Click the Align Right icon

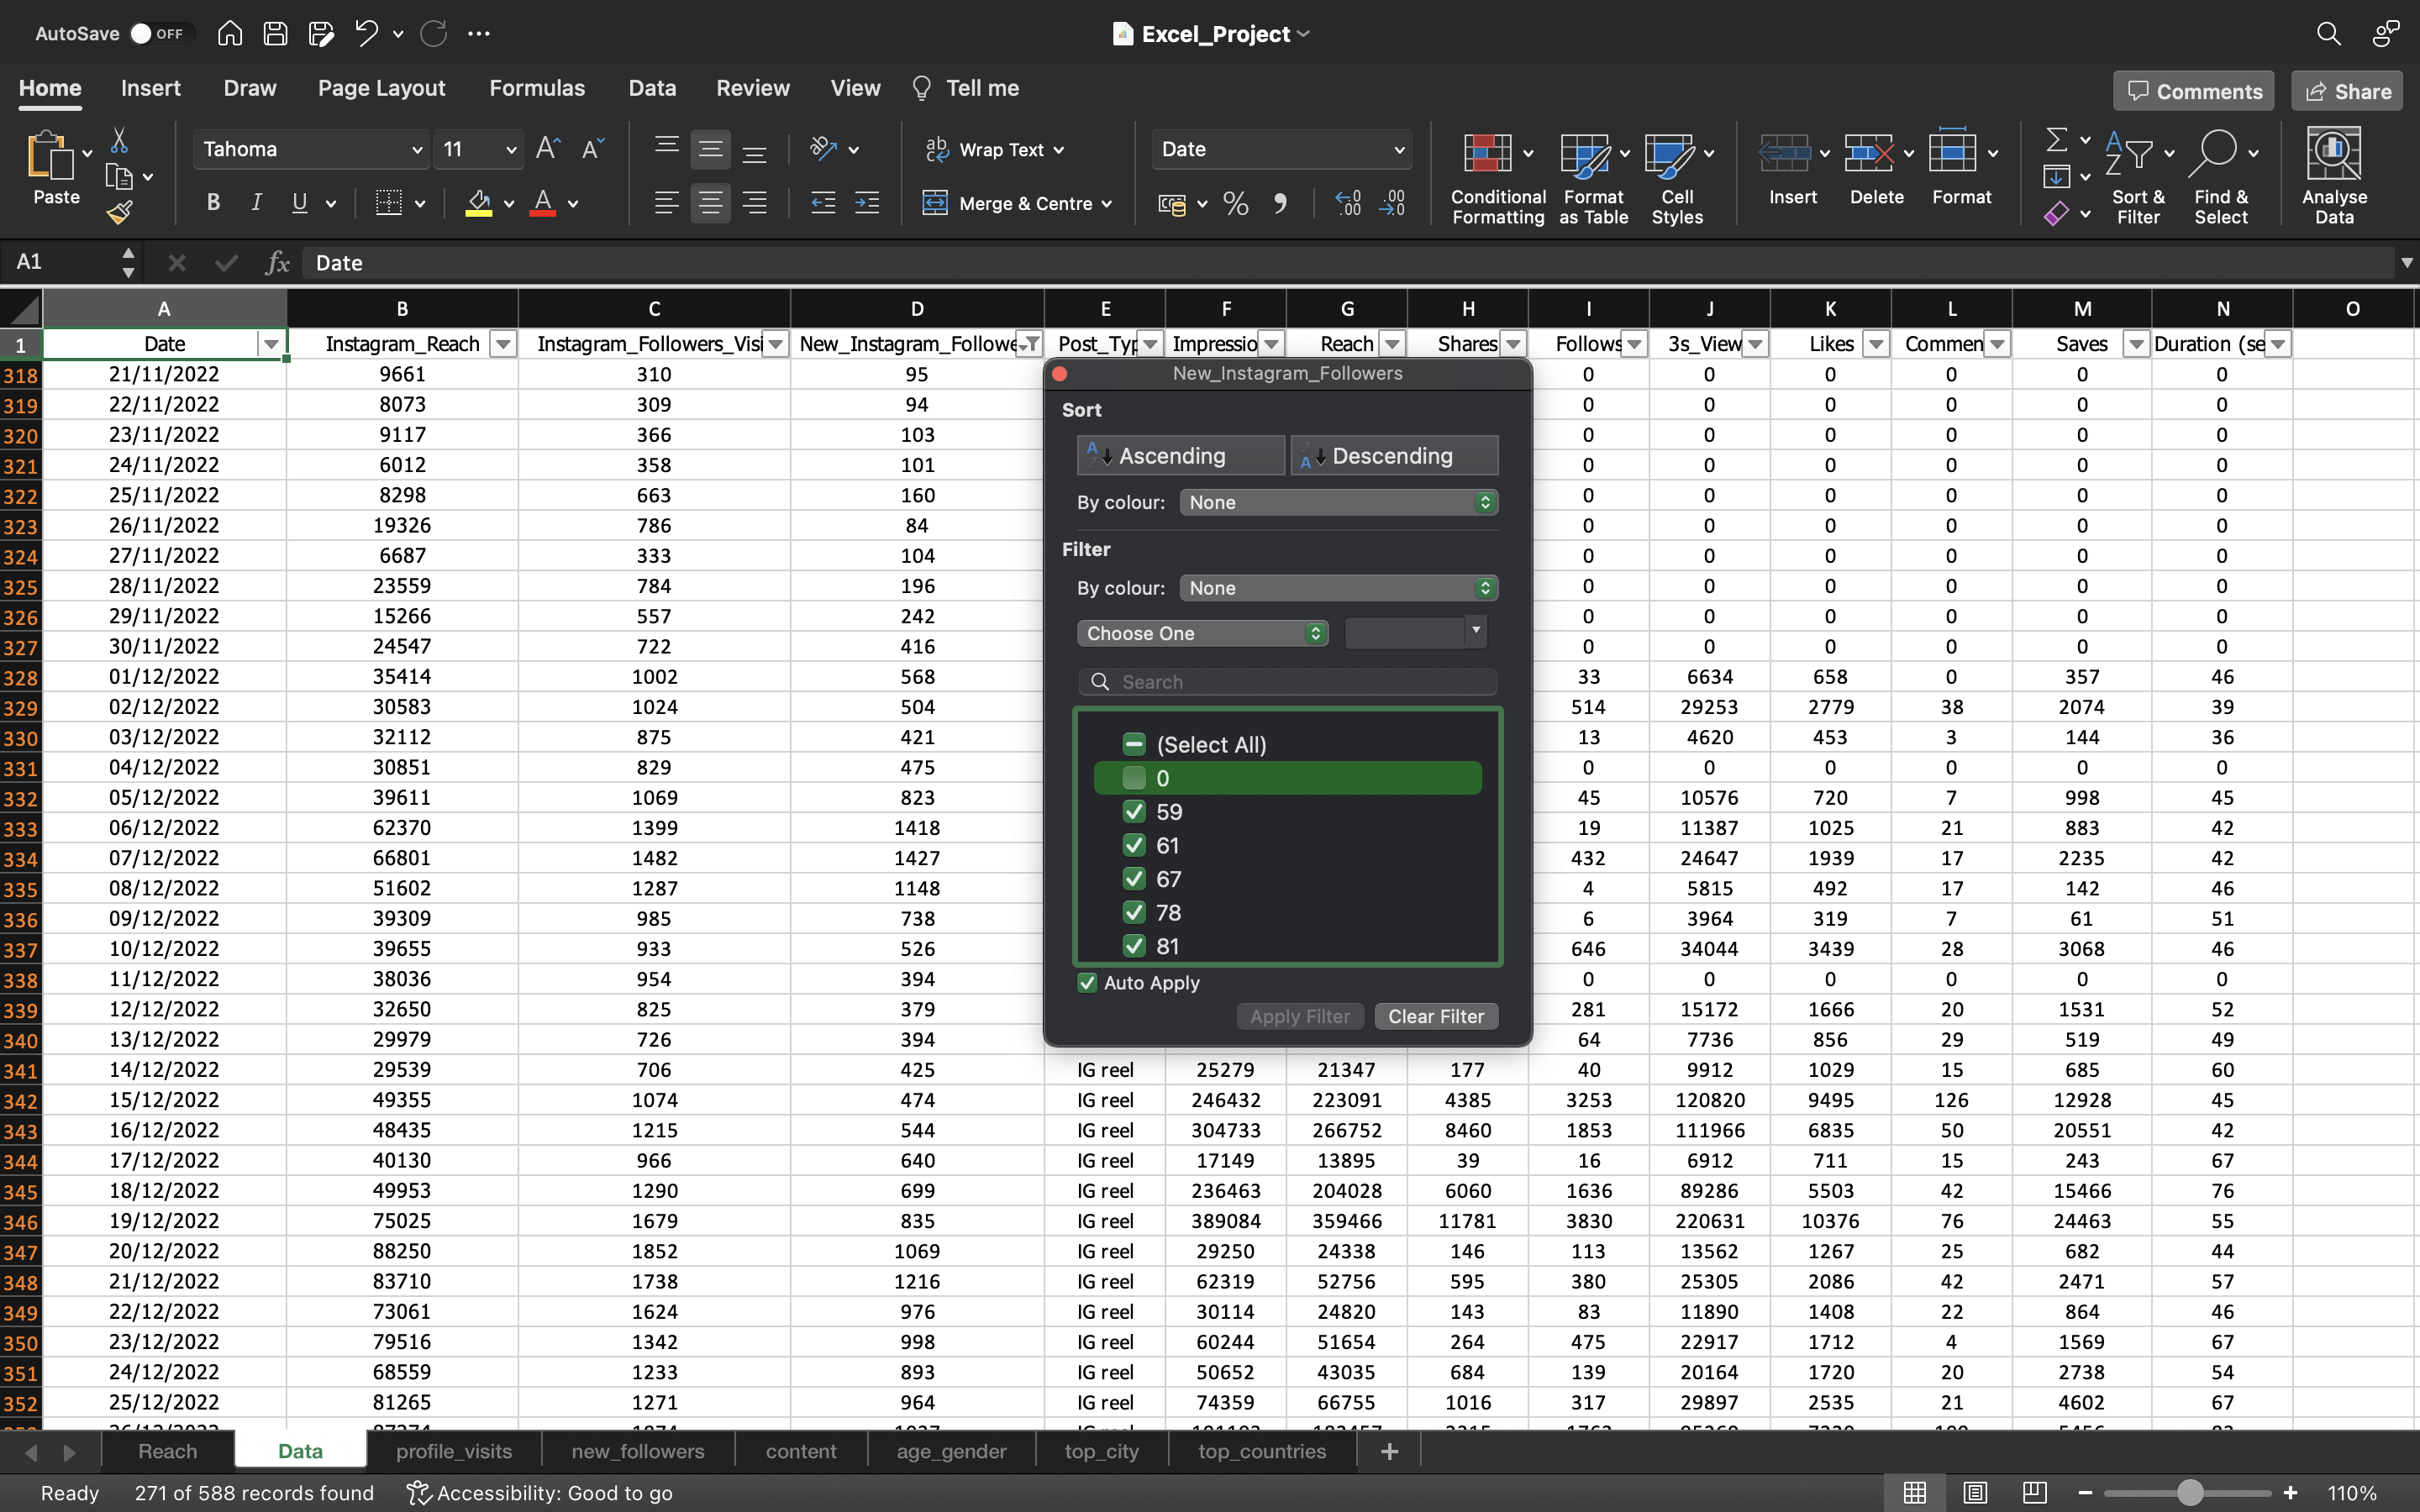click(x=754, y=204)
